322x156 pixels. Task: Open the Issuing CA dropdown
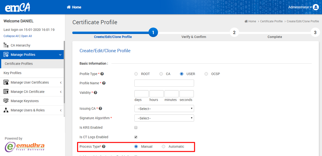point(164,109)
